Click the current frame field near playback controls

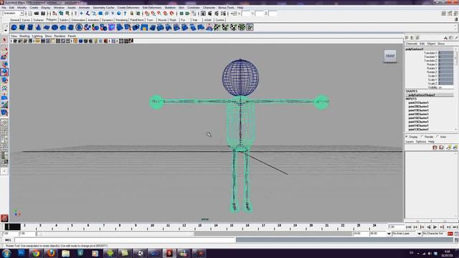point(396,227)
